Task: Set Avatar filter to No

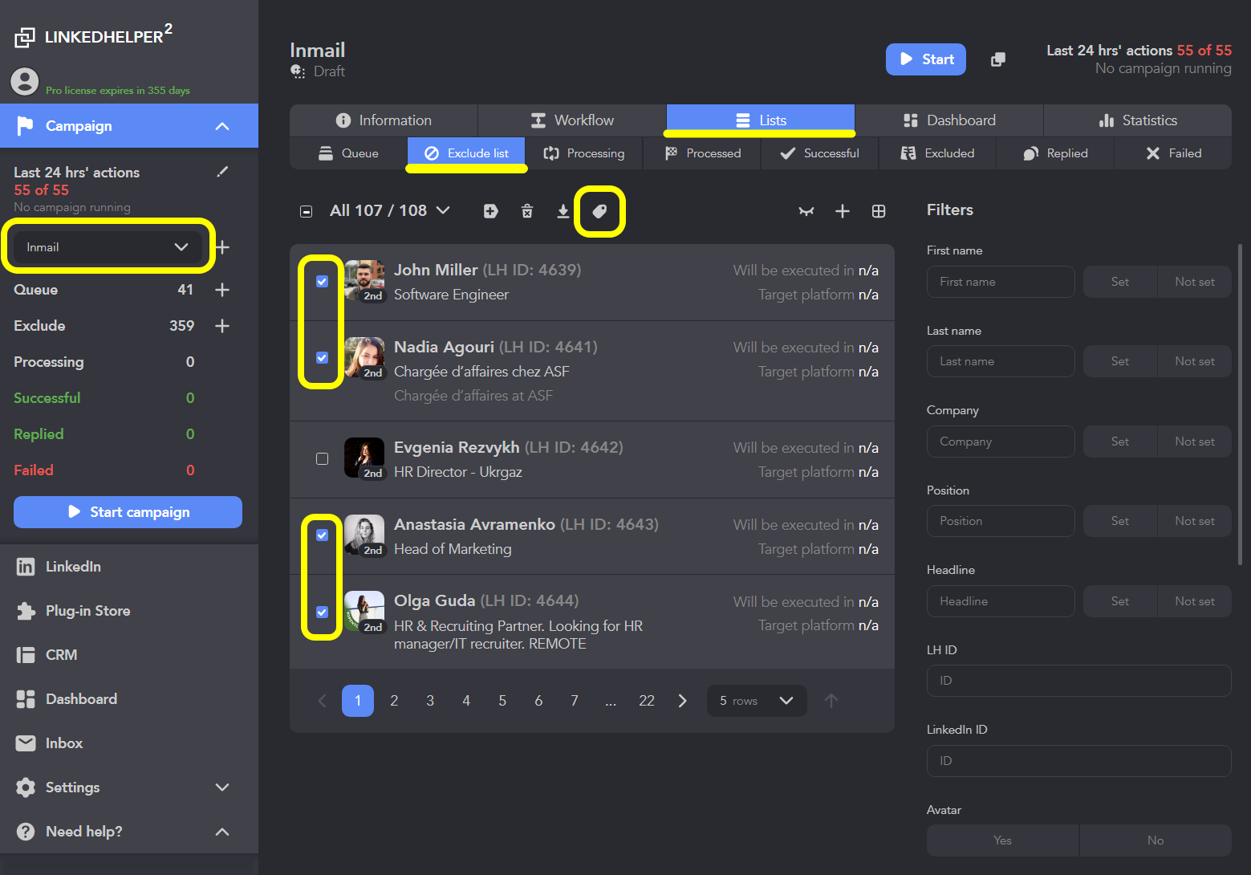Action: click(1156, 840)
